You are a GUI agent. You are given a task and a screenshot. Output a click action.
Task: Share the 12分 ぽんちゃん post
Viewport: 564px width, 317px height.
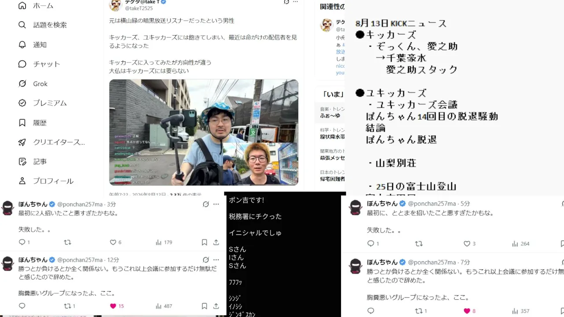[x=216, y=306]
